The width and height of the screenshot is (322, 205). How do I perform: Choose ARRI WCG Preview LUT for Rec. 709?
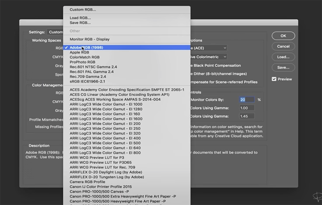tap(127, 168)
